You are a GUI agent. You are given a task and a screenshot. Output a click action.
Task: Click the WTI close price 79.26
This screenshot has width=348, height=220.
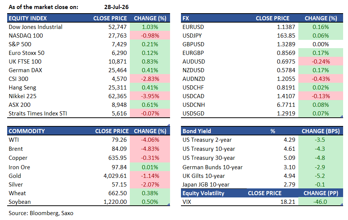pyautogui.click(x=119, y=140)
